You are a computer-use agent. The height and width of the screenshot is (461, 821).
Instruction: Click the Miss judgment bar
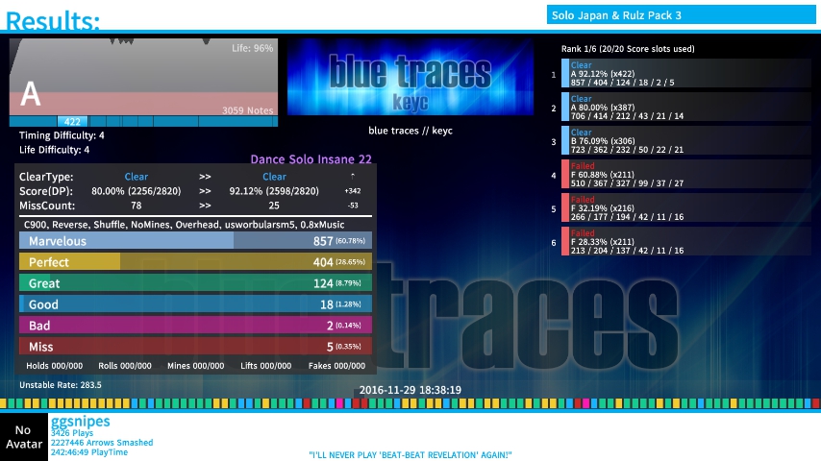(x=195, y=347)
